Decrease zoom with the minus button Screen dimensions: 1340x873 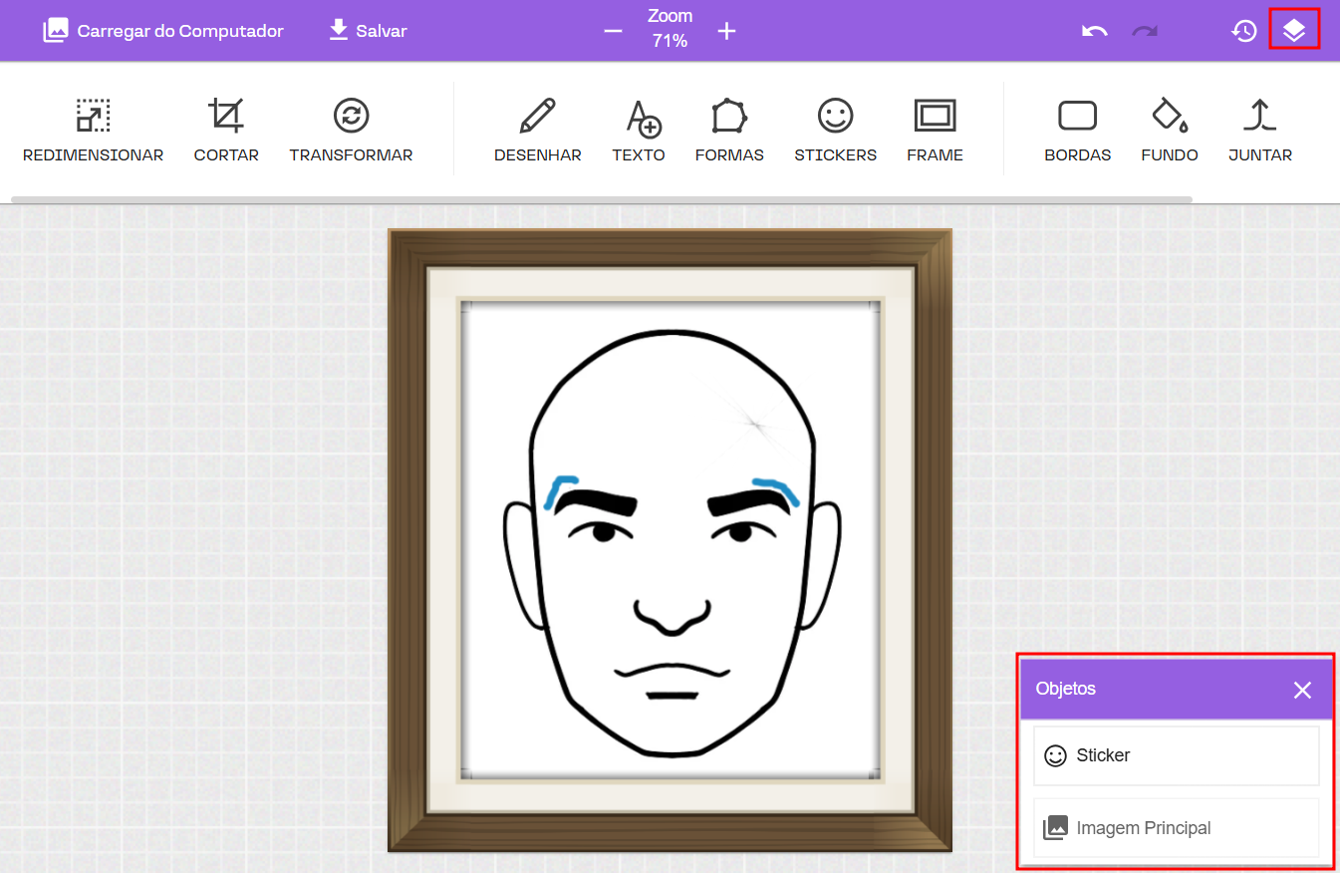click(613, 31)
